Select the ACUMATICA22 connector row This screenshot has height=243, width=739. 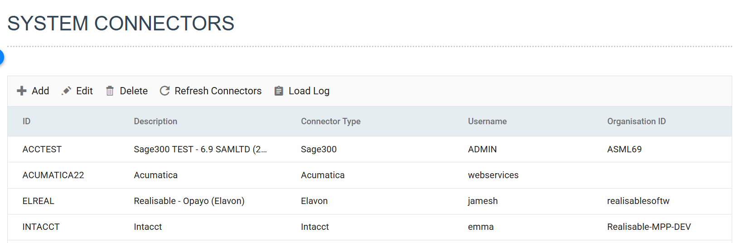pos(53,175)
